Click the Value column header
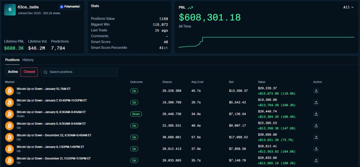Viewport: 360px width, 167px height. [x=262, y=82]
